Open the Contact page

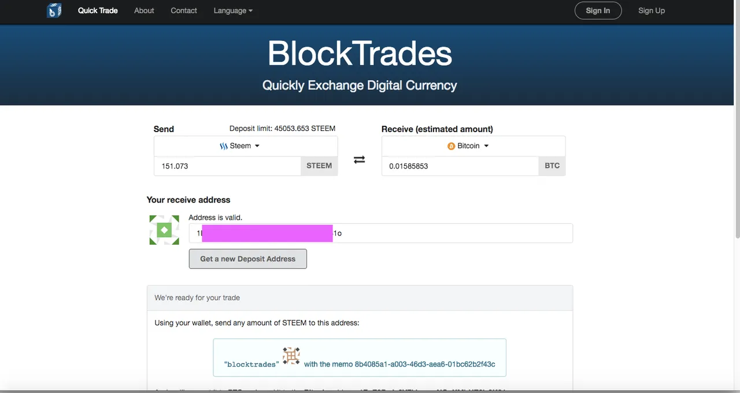click(184, 10)
